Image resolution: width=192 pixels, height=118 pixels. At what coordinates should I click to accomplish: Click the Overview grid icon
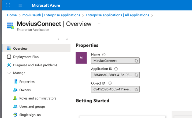point(9,48)
